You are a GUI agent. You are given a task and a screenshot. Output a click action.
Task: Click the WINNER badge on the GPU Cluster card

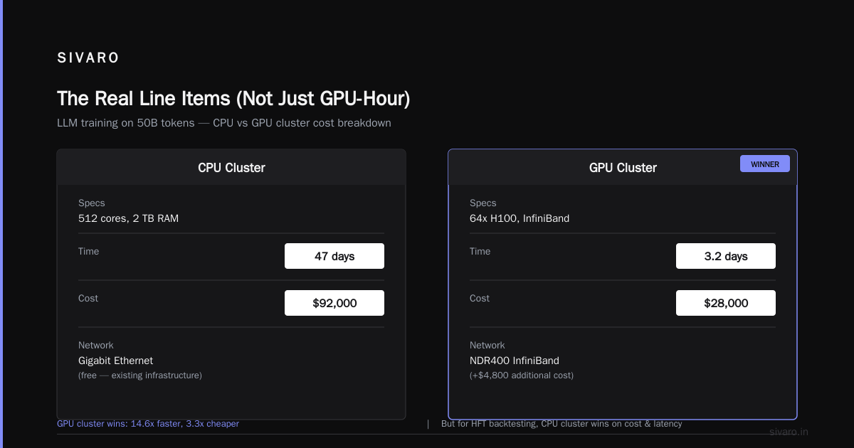(765, 164)
